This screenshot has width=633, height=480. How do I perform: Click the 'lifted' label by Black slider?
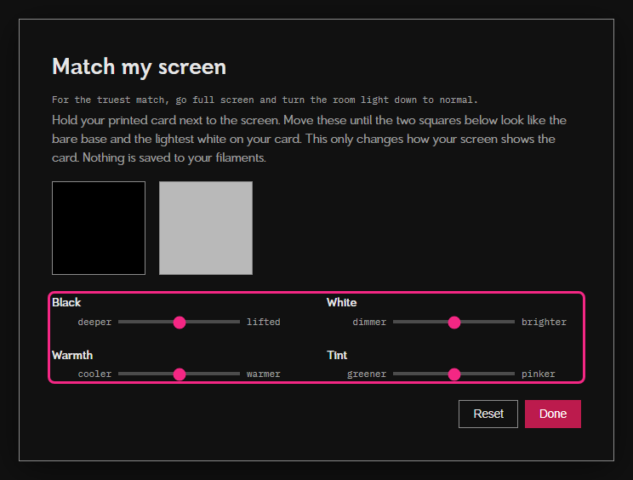(263, 323)
